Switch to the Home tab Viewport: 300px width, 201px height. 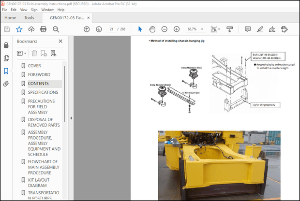10,18
